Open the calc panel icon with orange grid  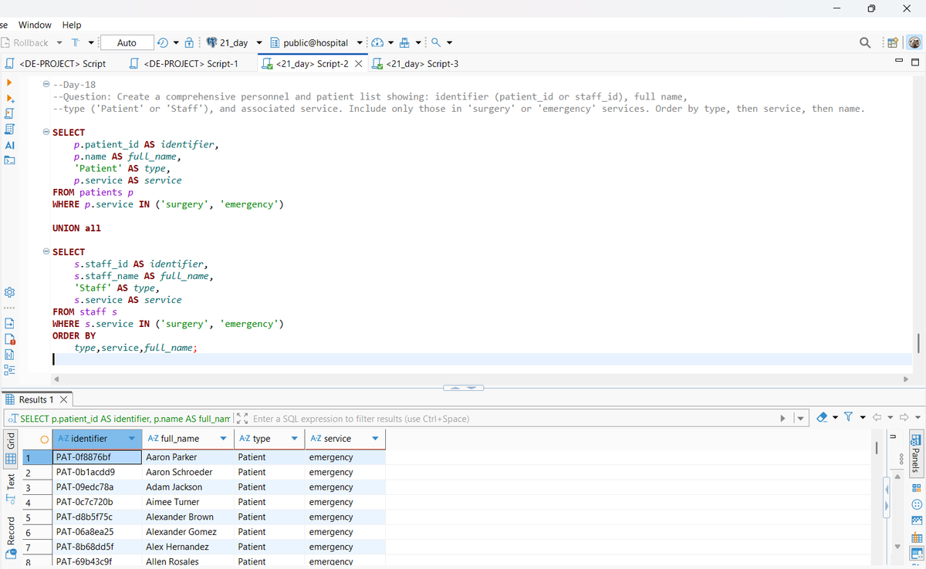point(917,537)
